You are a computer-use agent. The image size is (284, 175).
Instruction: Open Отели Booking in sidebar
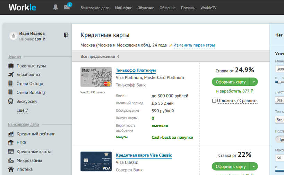coord(31,92)
